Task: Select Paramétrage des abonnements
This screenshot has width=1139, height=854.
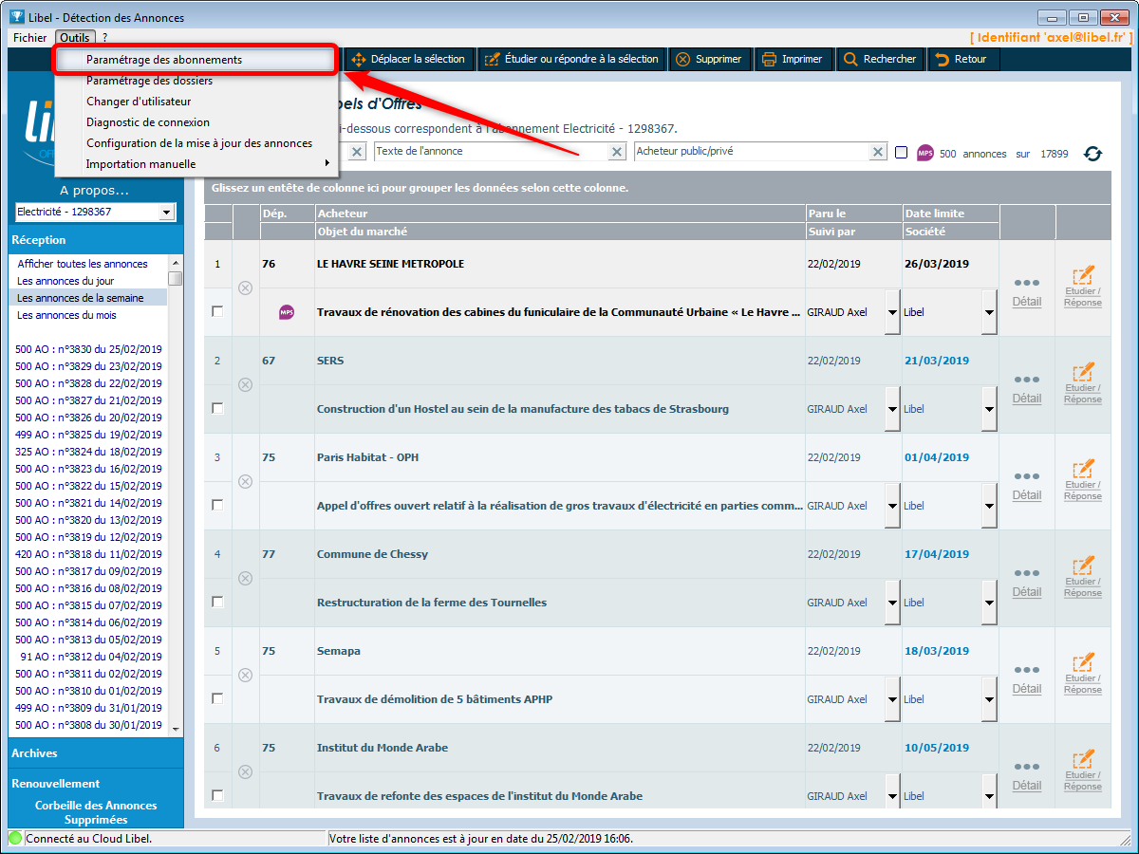Action: click(x=196, y=60)
